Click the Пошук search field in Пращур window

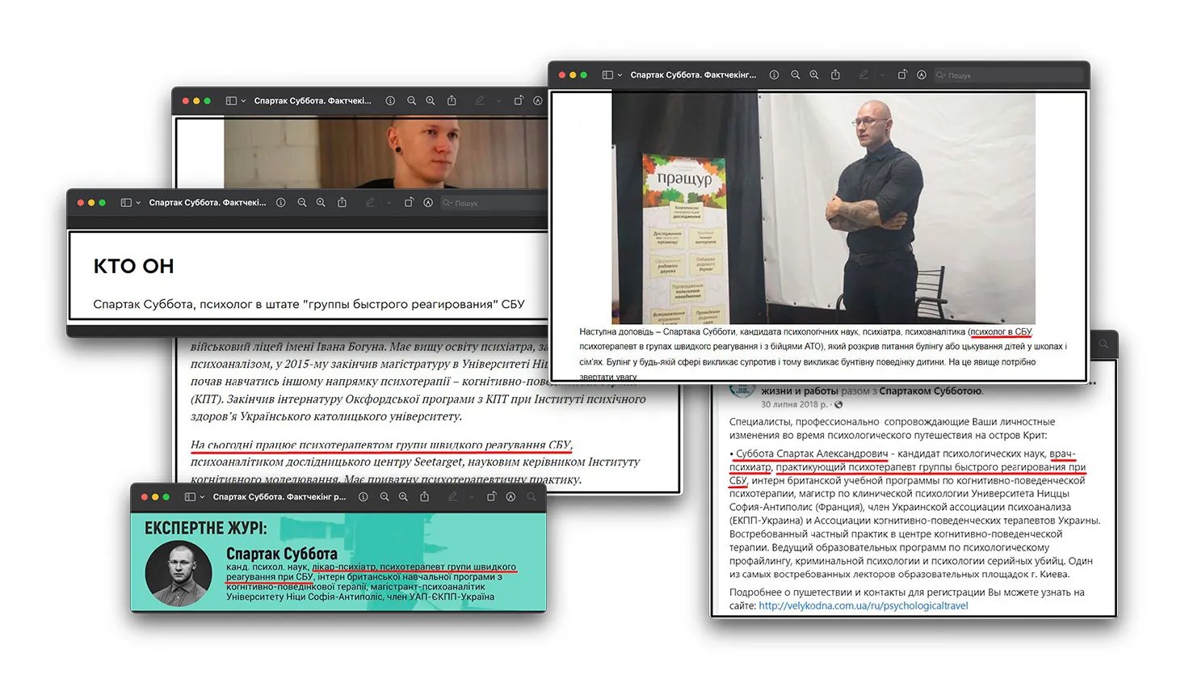(x=1010, y=75)
